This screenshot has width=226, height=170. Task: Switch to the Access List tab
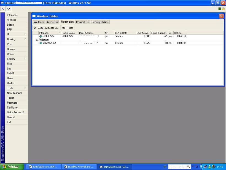point(52,22)
